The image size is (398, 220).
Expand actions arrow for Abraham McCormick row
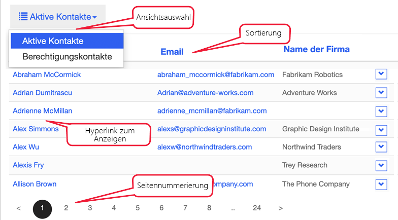point(381,75)
